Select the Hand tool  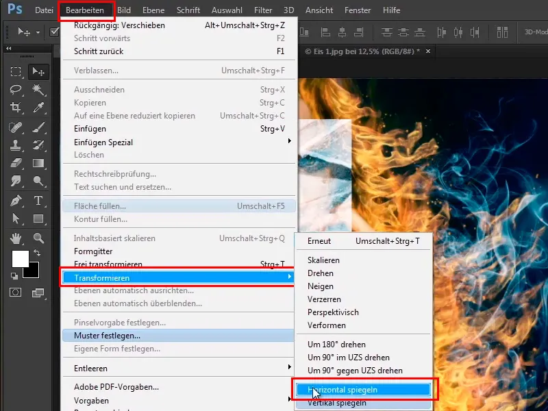click(16, 238)
